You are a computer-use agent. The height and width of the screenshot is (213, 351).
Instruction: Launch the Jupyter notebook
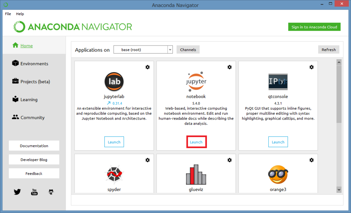[196, 142]
